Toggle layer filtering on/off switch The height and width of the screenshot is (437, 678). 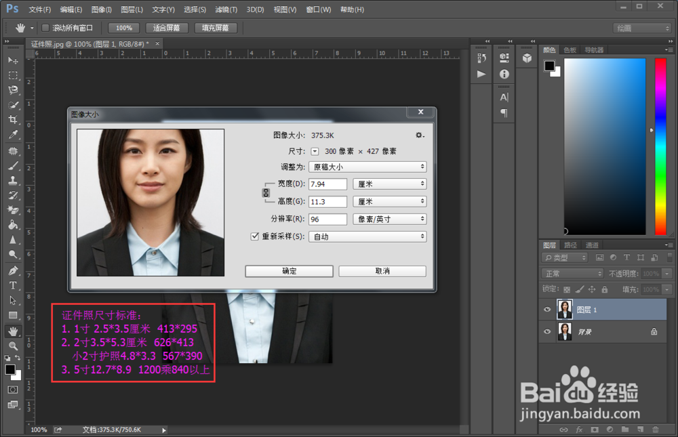click(669, 257)
